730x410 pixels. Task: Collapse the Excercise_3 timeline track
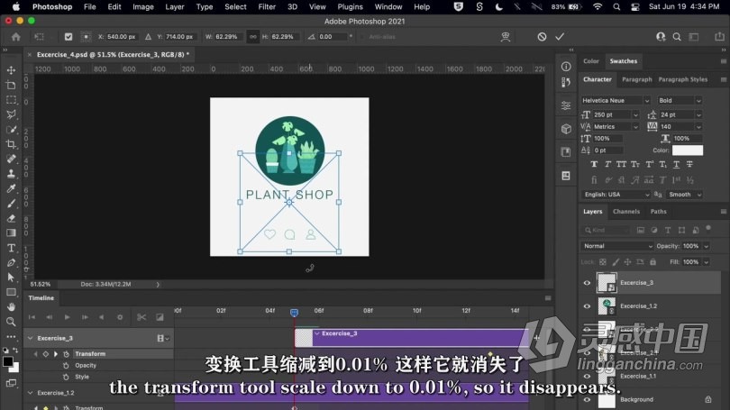[x=31, y=338]
